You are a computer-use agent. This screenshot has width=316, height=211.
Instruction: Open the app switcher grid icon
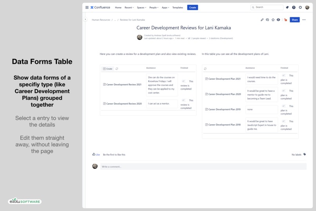[87, 7]
